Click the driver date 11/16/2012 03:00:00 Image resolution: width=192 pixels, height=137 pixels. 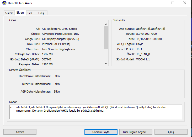click(150, 39)
